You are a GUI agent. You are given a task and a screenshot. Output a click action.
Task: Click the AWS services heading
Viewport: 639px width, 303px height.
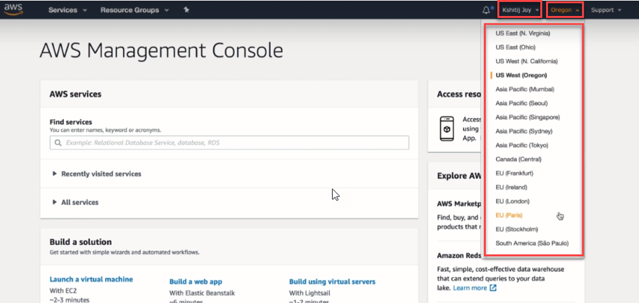coord(76,94)
